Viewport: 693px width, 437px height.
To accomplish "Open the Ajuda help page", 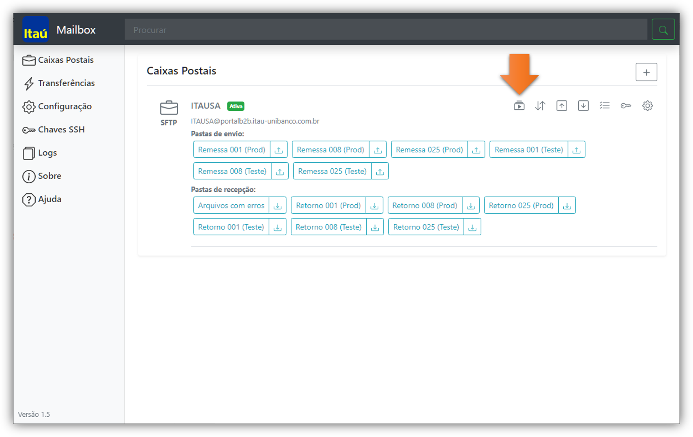I will pyautogui.click(x=49, y=199).
